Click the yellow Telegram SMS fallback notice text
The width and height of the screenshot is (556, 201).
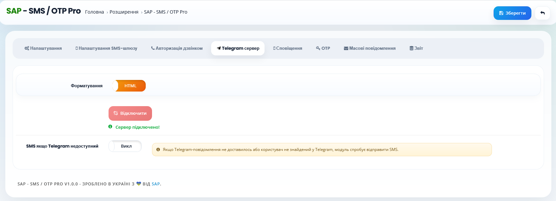click(x=280, y=150)
